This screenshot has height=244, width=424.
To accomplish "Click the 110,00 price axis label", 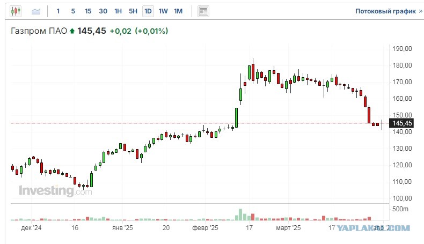I will (x=402, y=182).
